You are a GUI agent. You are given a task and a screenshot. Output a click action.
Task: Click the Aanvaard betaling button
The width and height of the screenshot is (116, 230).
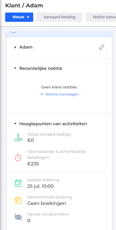tap(59, 17)
